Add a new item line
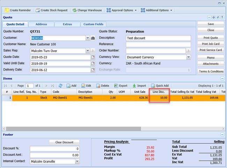This screenshot has width=227, height=168. pyautogui.click(x=71, y=86)
